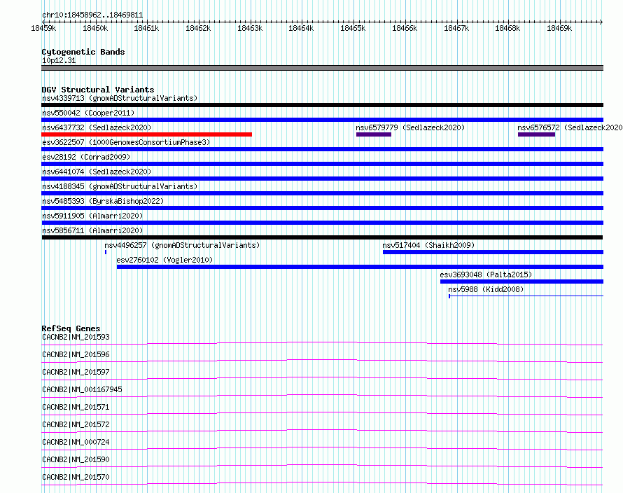Click the black nsv5856711 variant bar
The height and width of the screenshot is (493, 623).
[322, 237]
